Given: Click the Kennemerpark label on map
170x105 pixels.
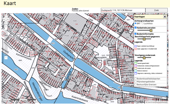Looking at the screenshot, I should click(24, 56).
